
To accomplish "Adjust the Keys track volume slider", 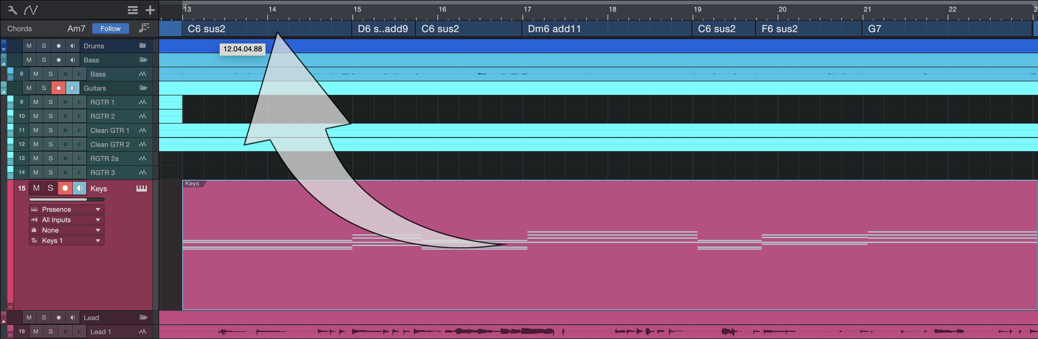I will 66,199.
